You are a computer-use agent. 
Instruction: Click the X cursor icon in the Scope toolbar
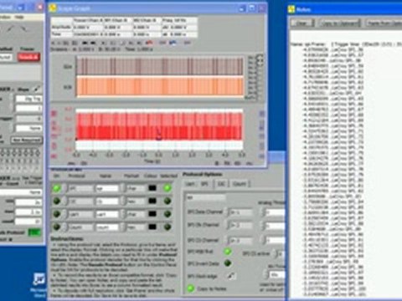click(103, 43)
